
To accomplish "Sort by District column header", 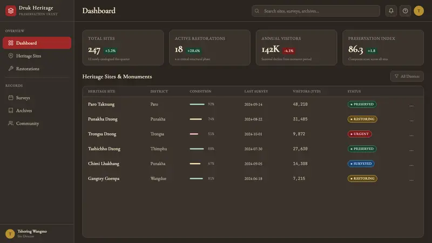I will coord(159,91).
